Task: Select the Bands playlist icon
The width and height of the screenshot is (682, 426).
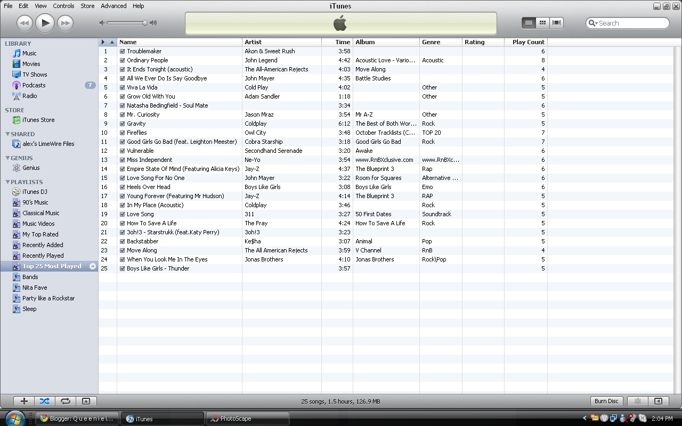Action: (x=17, y=277)
